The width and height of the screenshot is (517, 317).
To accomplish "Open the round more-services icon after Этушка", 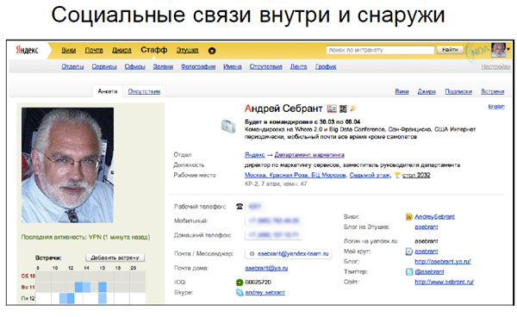I will pyautogui.click(x=212, y=51).
